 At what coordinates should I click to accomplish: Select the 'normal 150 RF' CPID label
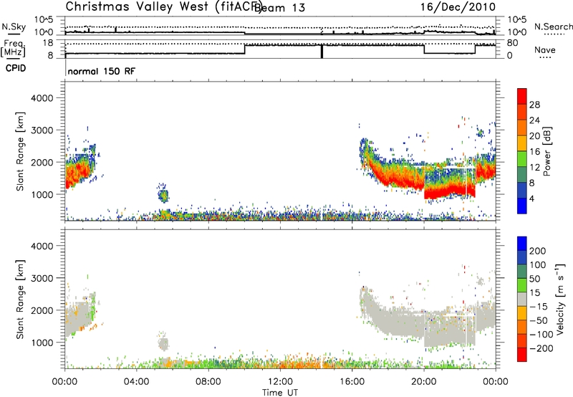coord(101,71)
